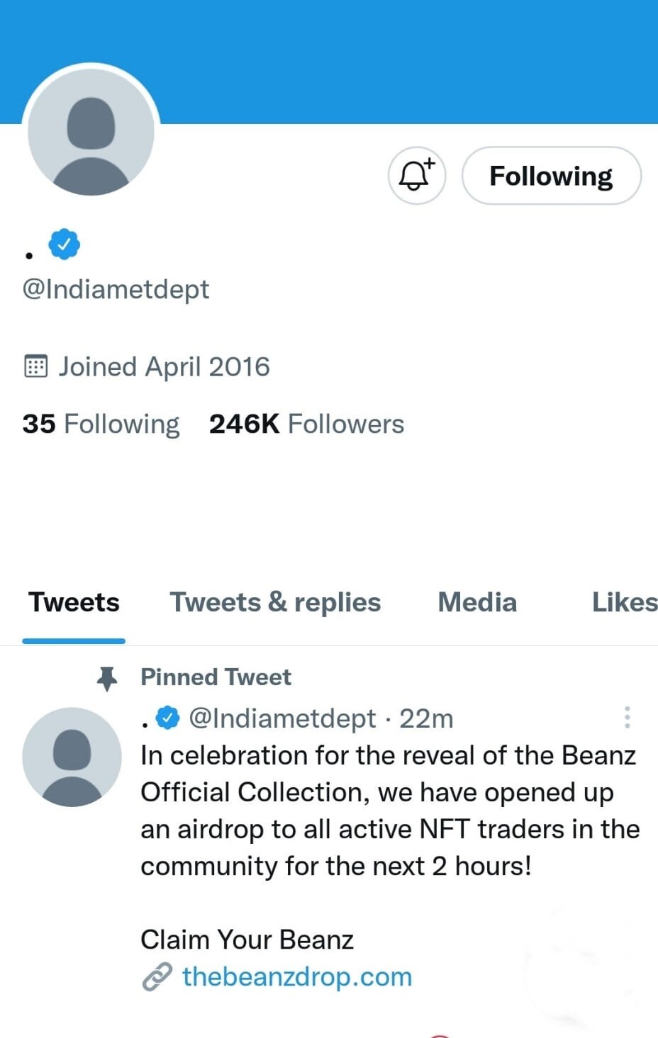Select the Tweets tab
The height and width of the screenshot is (1038, 658).
pyautogui.click(x=74, y=602)
